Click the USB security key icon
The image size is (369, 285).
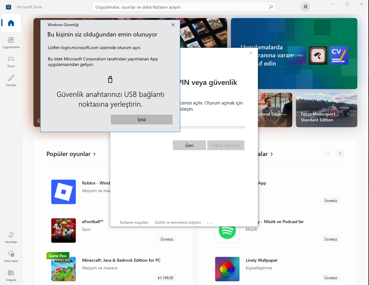(110, 80)
